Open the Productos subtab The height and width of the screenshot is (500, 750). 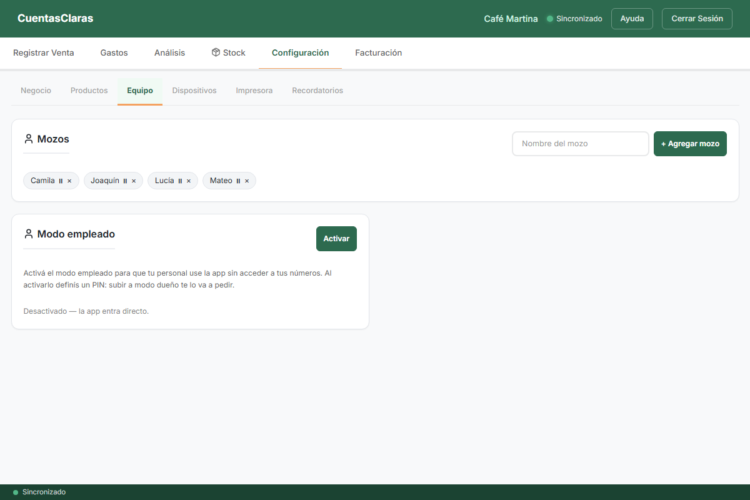click(x=89, y=91)
